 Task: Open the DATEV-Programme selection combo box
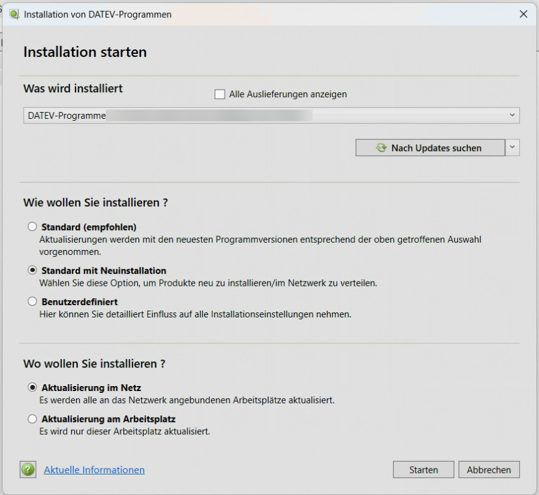point(266,116)
